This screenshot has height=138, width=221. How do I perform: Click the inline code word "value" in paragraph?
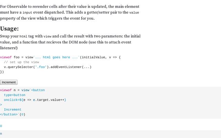click(x=134, y=12)
